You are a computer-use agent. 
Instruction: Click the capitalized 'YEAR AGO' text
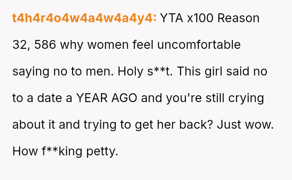pyautogui.click(x=107, y=98)
